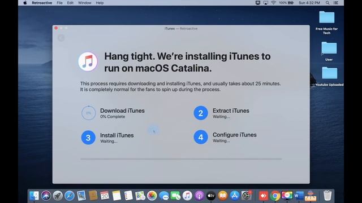Open Maps app in Dock
The image size is (362, 203).
point(140,196)
